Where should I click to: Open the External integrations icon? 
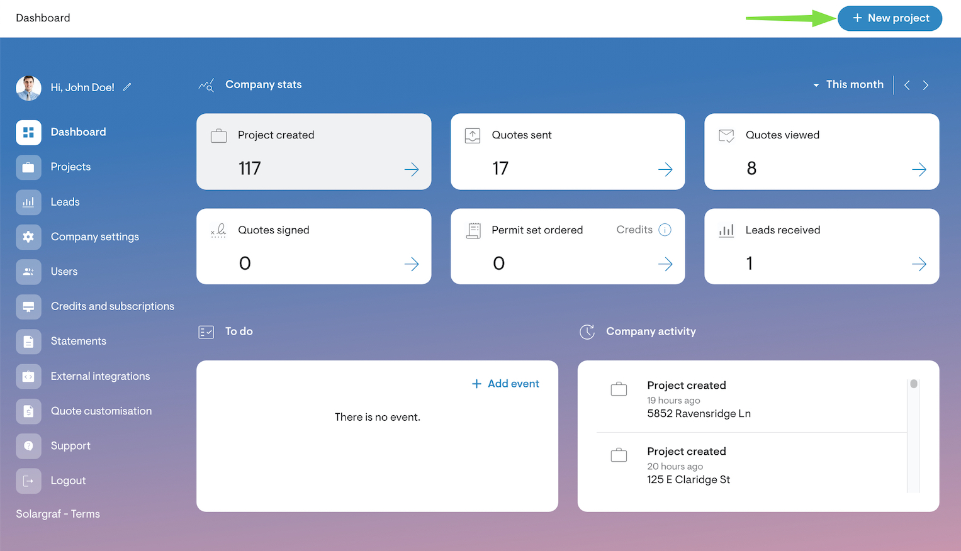pos(28,376)
